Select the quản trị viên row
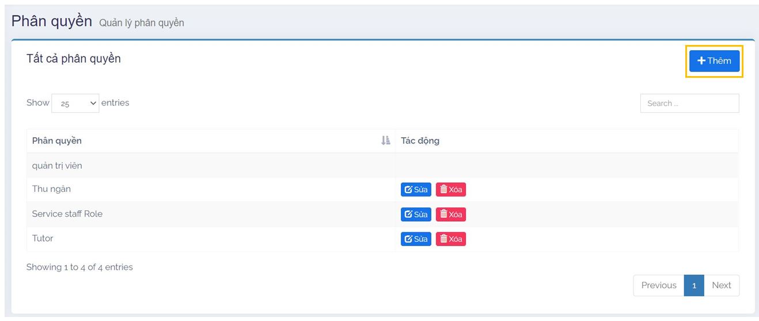 click(57, 166)
